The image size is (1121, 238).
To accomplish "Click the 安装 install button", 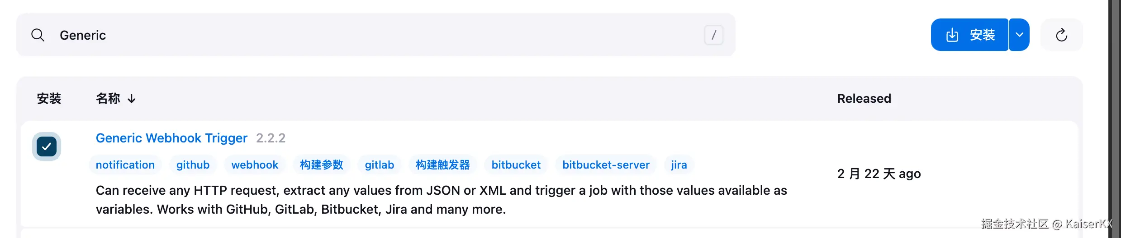I will [969, 35].
